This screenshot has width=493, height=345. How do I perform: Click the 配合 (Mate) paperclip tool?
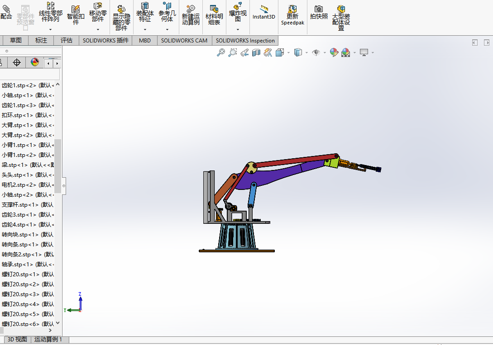[x=6, y=12]
